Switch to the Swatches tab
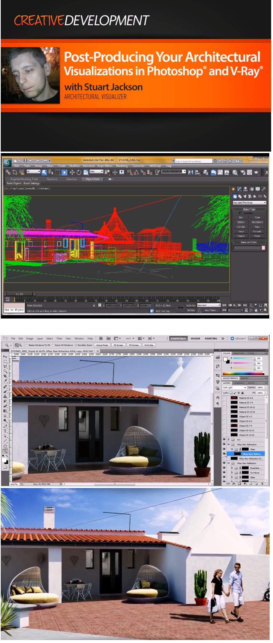273x643 pixels. [x=239, y=353]
